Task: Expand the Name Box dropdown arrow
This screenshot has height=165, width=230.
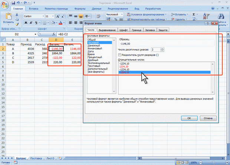Action: pos(35,34)
